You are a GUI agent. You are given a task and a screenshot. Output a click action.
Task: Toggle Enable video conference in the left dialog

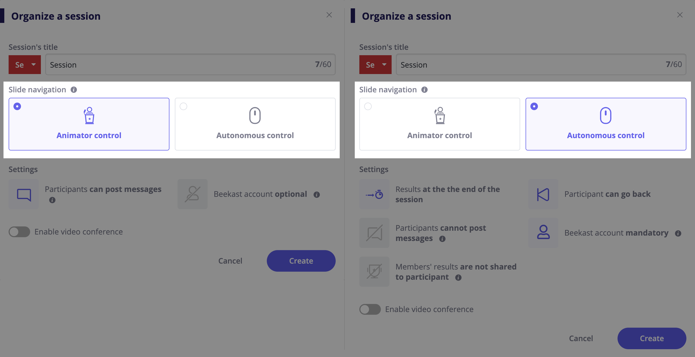point(19,232)
